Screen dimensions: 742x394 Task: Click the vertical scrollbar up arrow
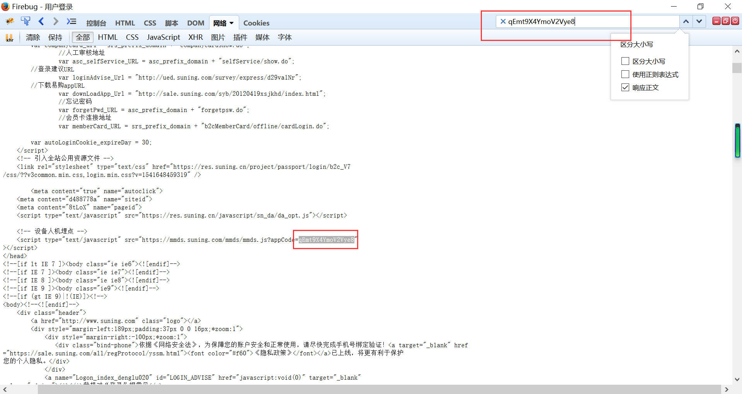click(x=737, y=51)
